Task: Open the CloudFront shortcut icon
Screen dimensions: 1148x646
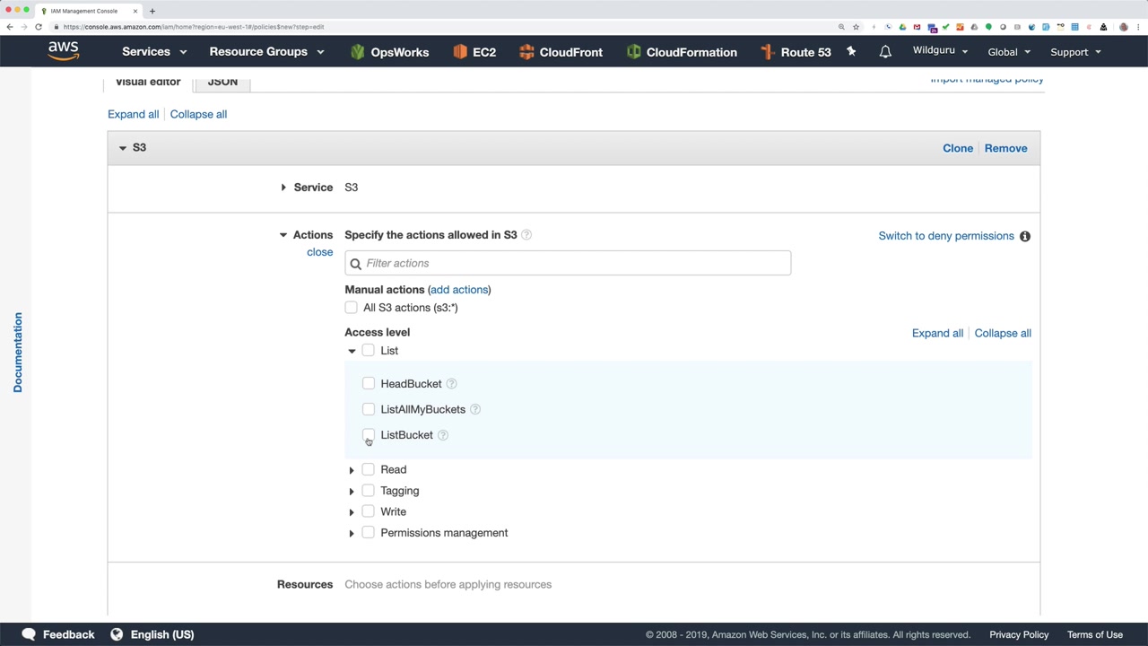Action: click(526, 52)
